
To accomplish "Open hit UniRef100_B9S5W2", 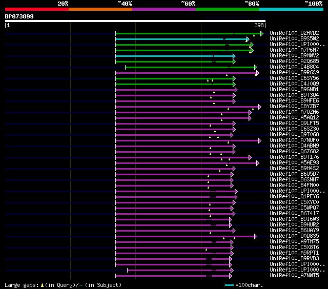I will [294, 38].
